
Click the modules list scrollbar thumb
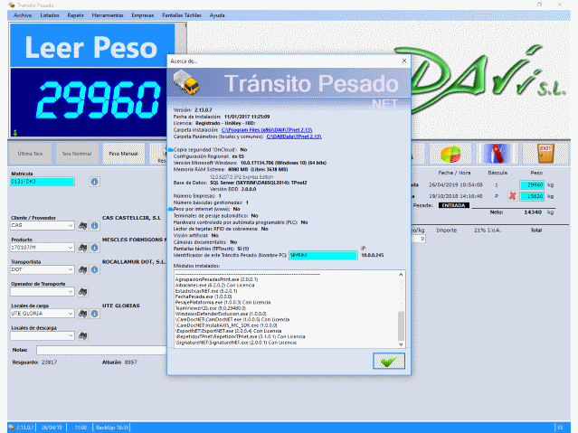click(x=401, y=325)
